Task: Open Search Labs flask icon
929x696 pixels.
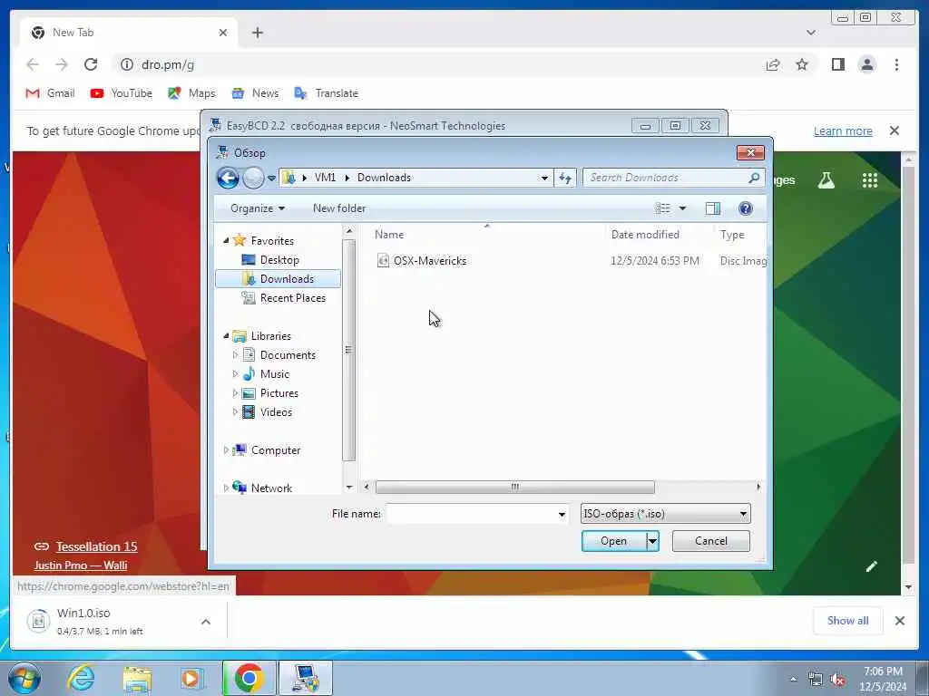Action: (826, 180)
